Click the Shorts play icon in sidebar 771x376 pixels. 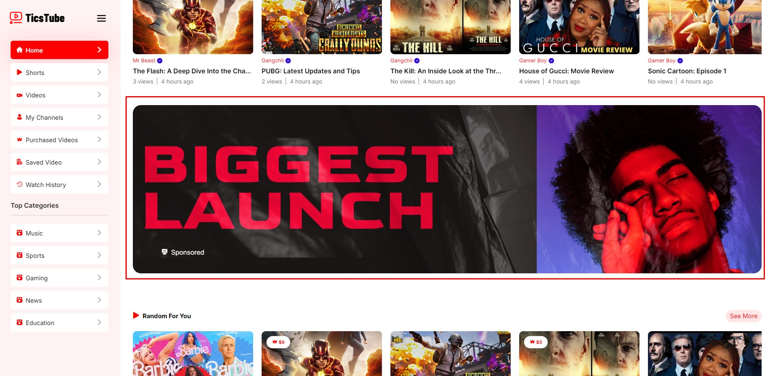[x=19, y=73]
